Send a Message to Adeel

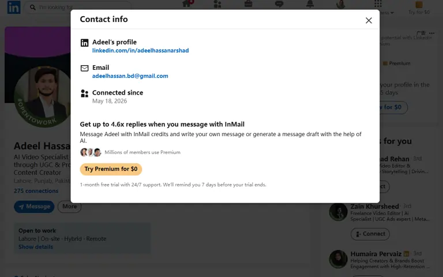34,207
